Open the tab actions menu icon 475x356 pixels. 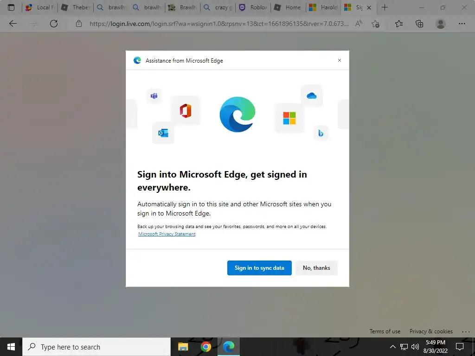pyautogui.click(x=11, y=7)
